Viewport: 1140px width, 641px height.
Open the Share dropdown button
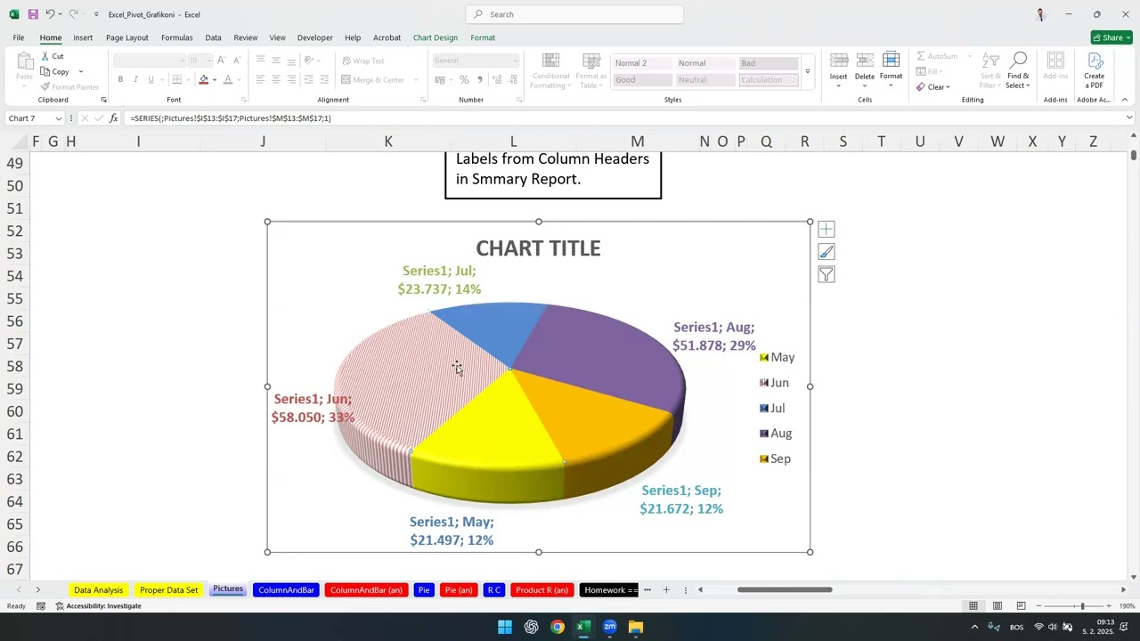(1111, 37)
